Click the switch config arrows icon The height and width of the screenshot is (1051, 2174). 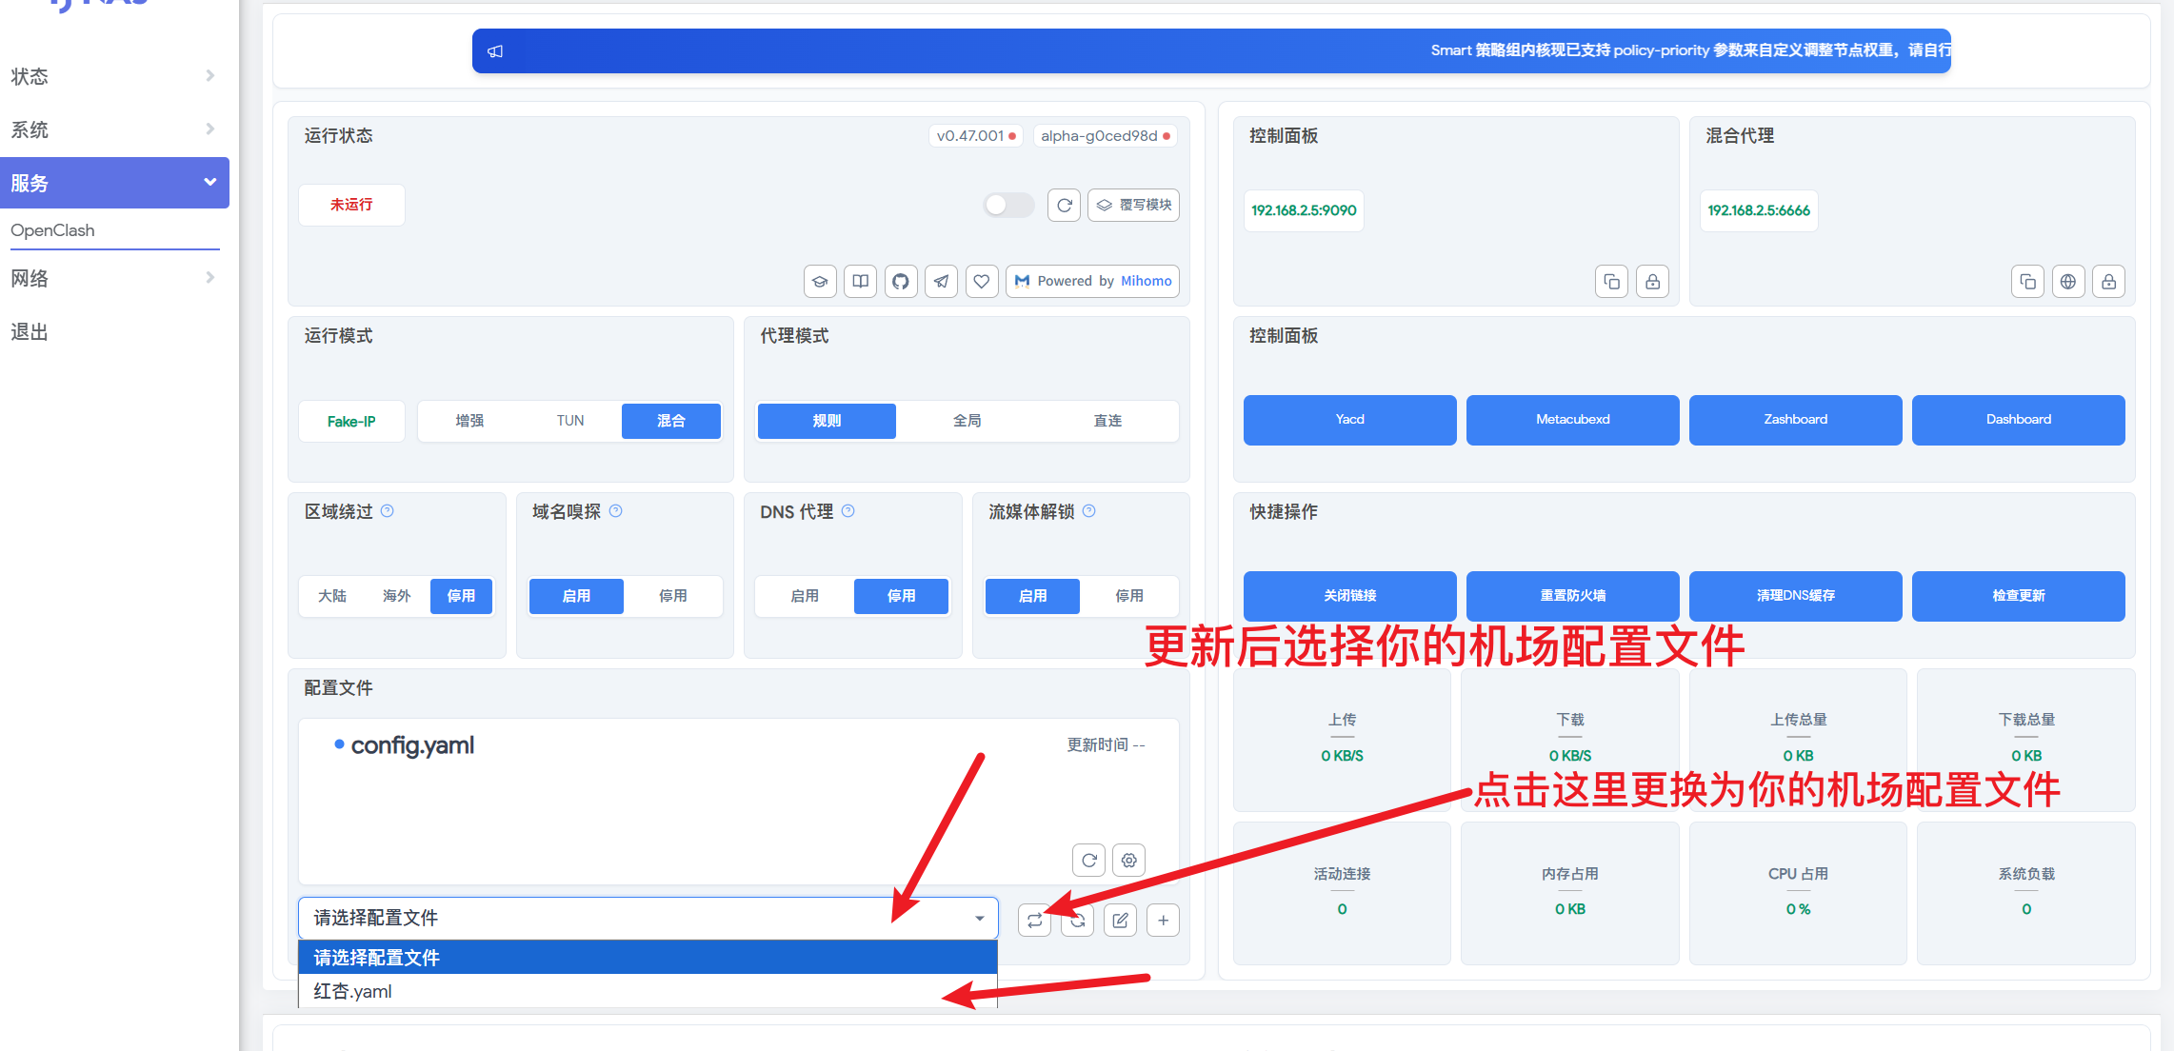[x=1034, y=921]
